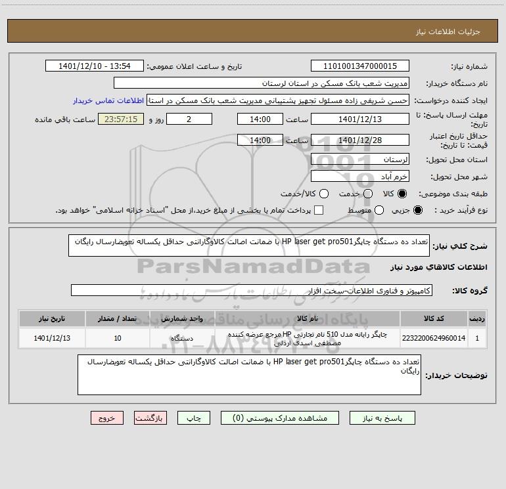Image resolution: width=506 pixels, height=489 pixels.
Task: Click the جزئیات اطلاعات نیاز page title
Action: [x=448, y=32]
